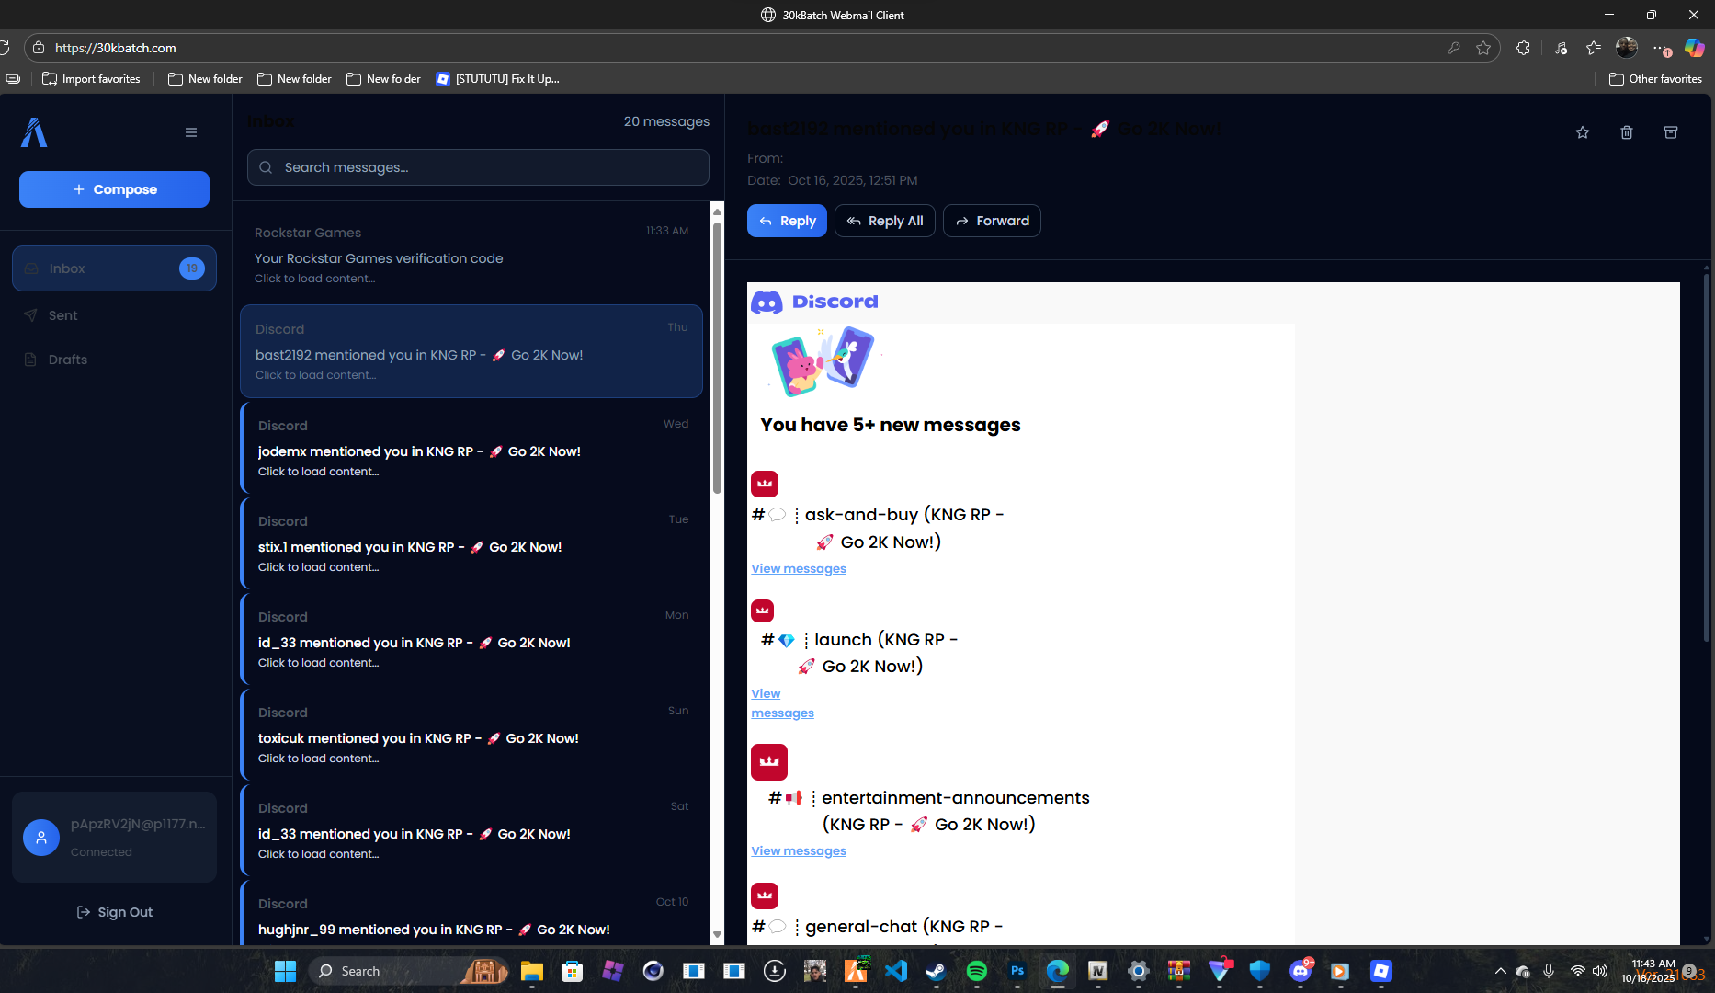Forward the current email
1715x993 pixels.
(x=992, y=221)
